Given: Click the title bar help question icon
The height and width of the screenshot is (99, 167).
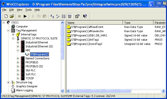Looking at the screenshot, I should point(164,3).
